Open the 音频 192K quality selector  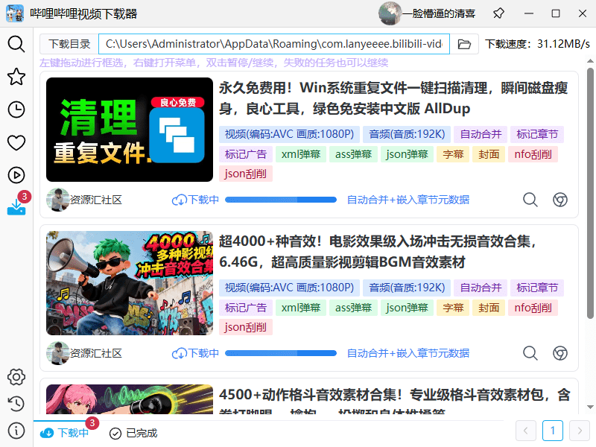tap(405, 134)
